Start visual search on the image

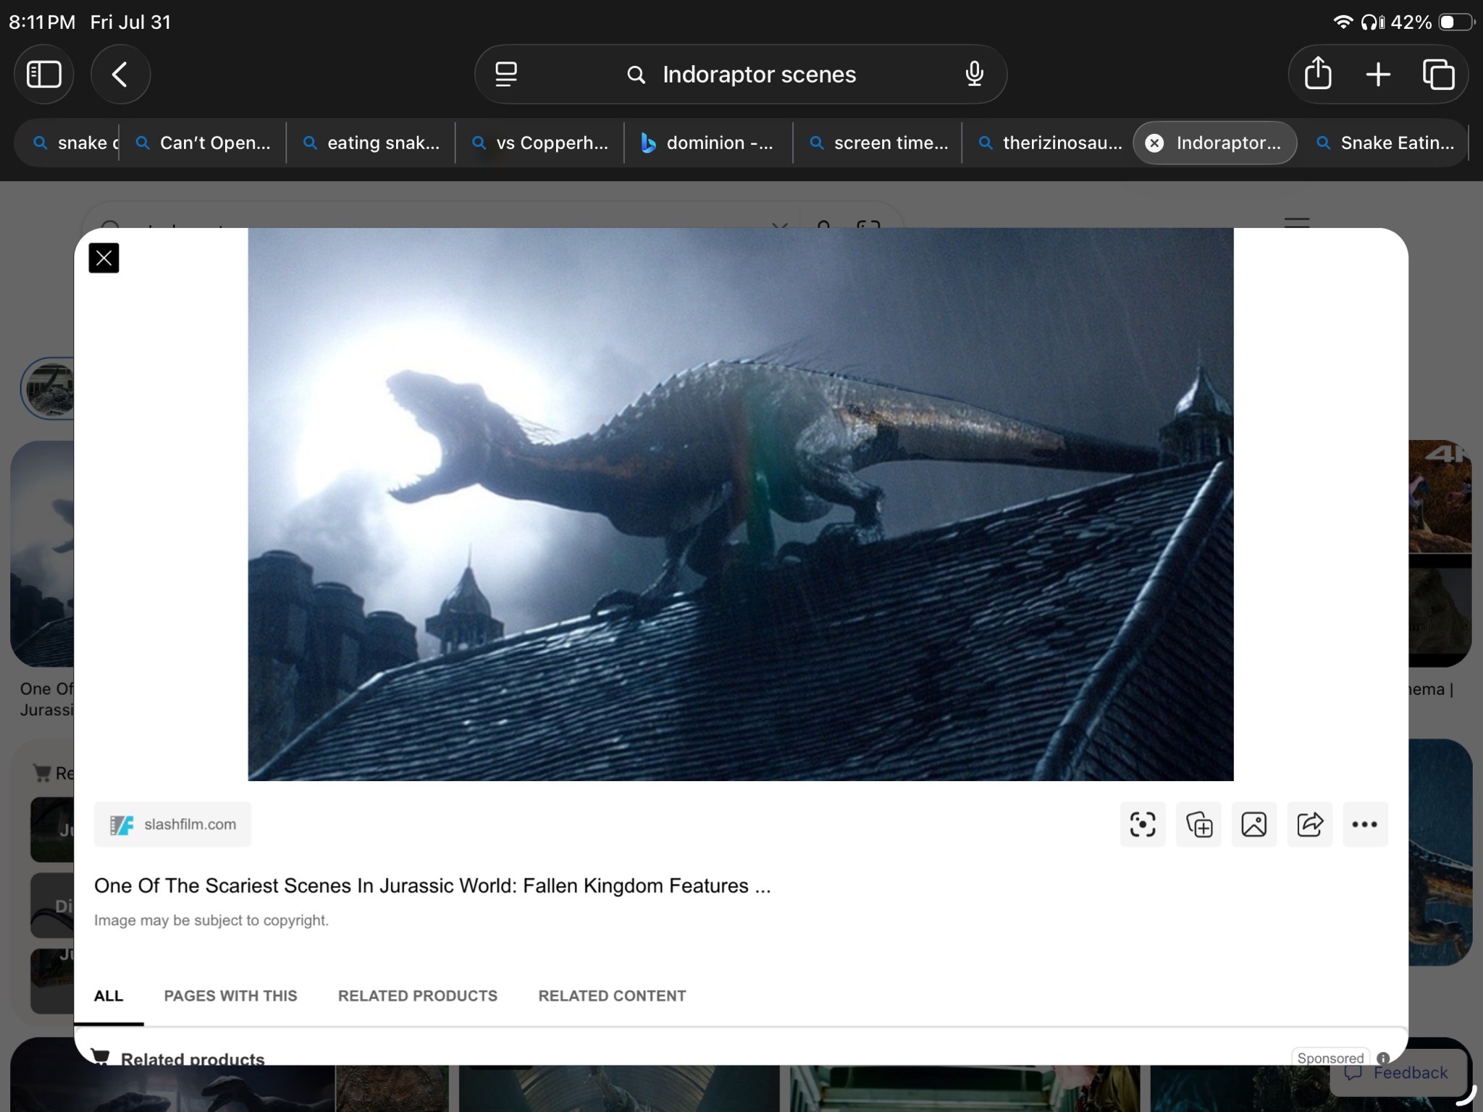(1143, 824)
